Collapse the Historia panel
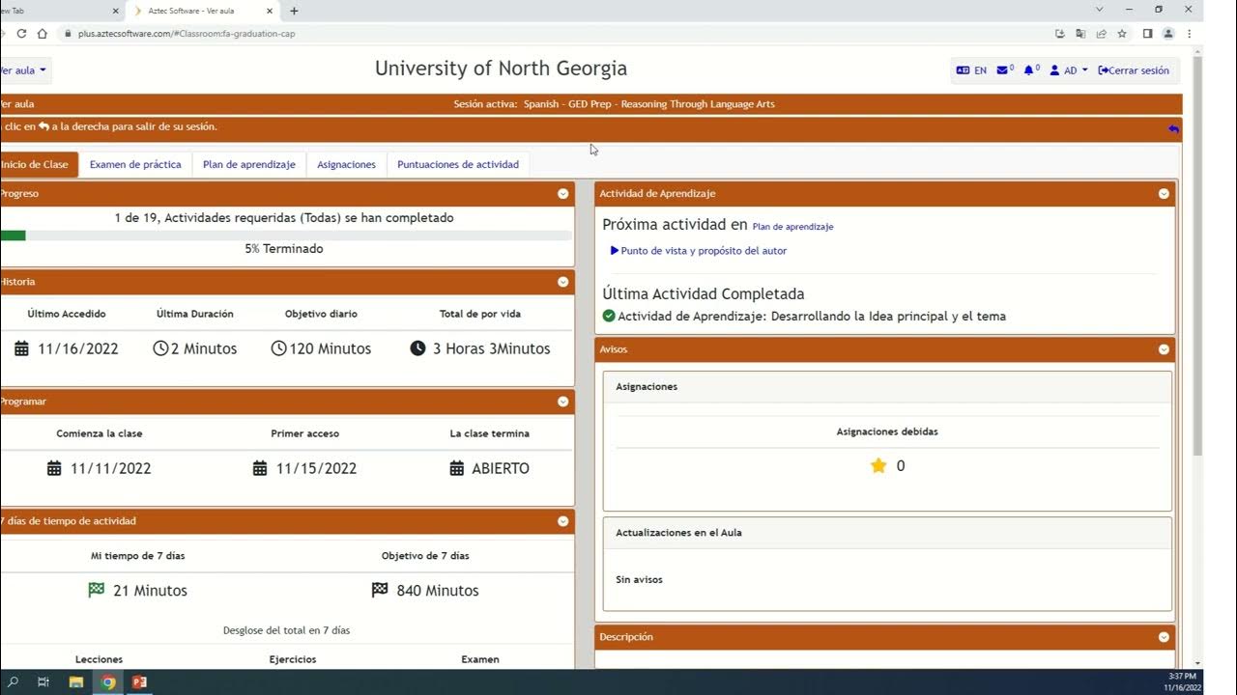 point(562,283)
